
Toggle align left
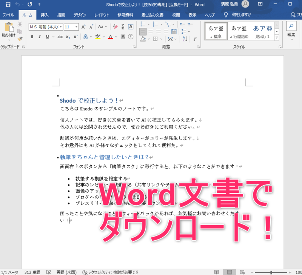(x=143, y=32)
